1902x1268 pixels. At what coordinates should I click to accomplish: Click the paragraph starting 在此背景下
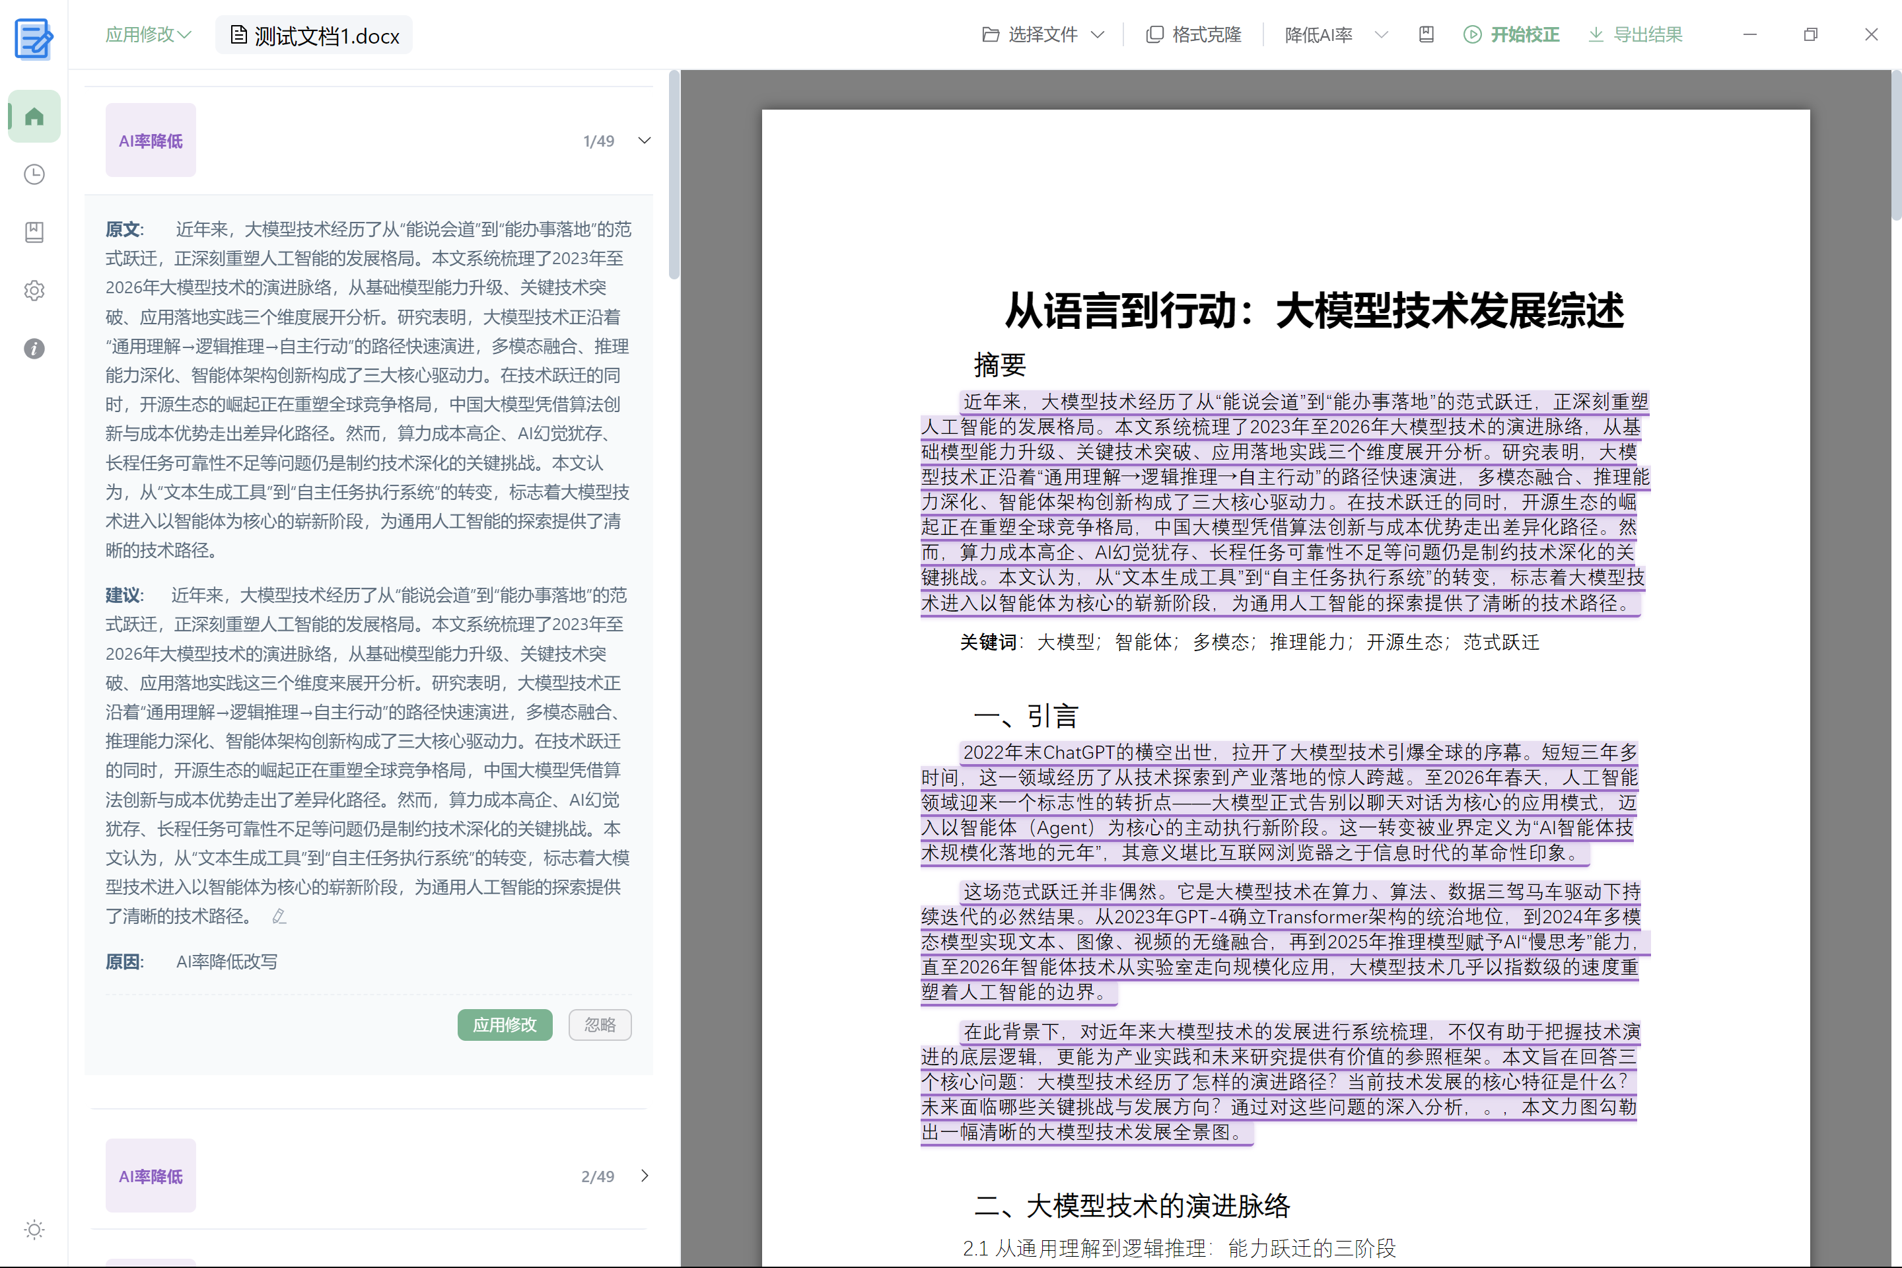coord(1281,1082)
